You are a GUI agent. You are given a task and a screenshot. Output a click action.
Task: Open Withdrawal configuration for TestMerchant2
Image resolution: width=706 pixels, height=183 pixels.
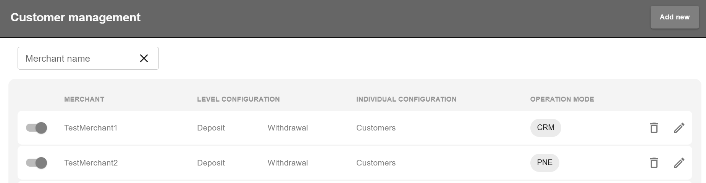coord(288,163)
